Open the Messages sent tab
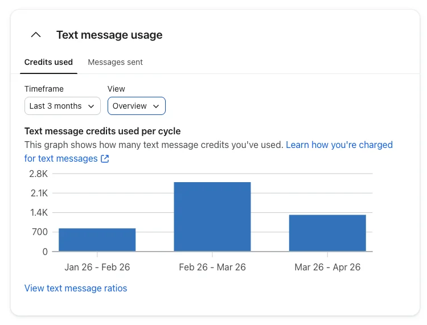This screenshot has width=427, height=325. coord(115,62)
